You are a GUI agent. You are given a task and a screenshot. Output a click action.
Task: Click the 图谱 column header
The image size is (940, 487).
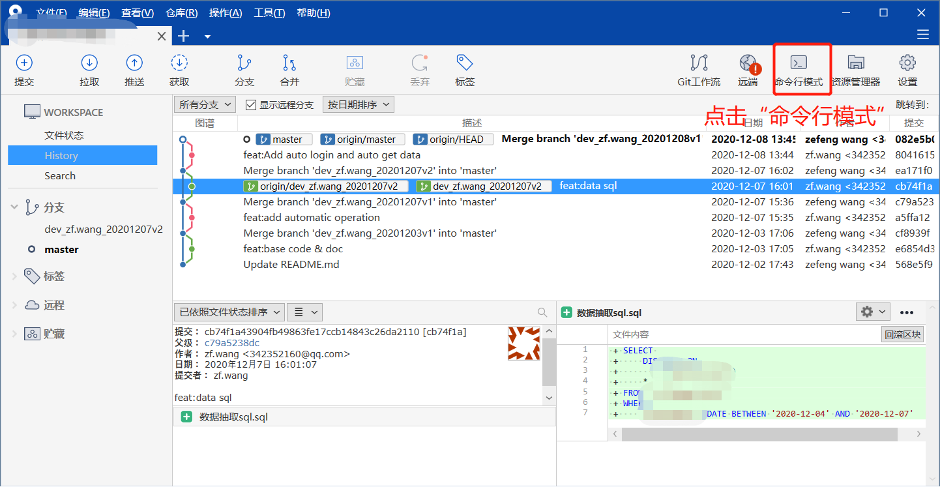click(205, 123)
